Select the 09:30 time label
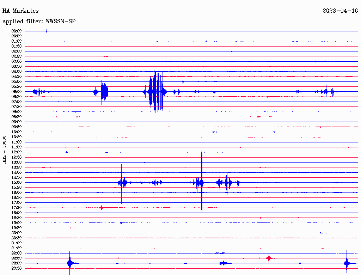 (17, 127)
